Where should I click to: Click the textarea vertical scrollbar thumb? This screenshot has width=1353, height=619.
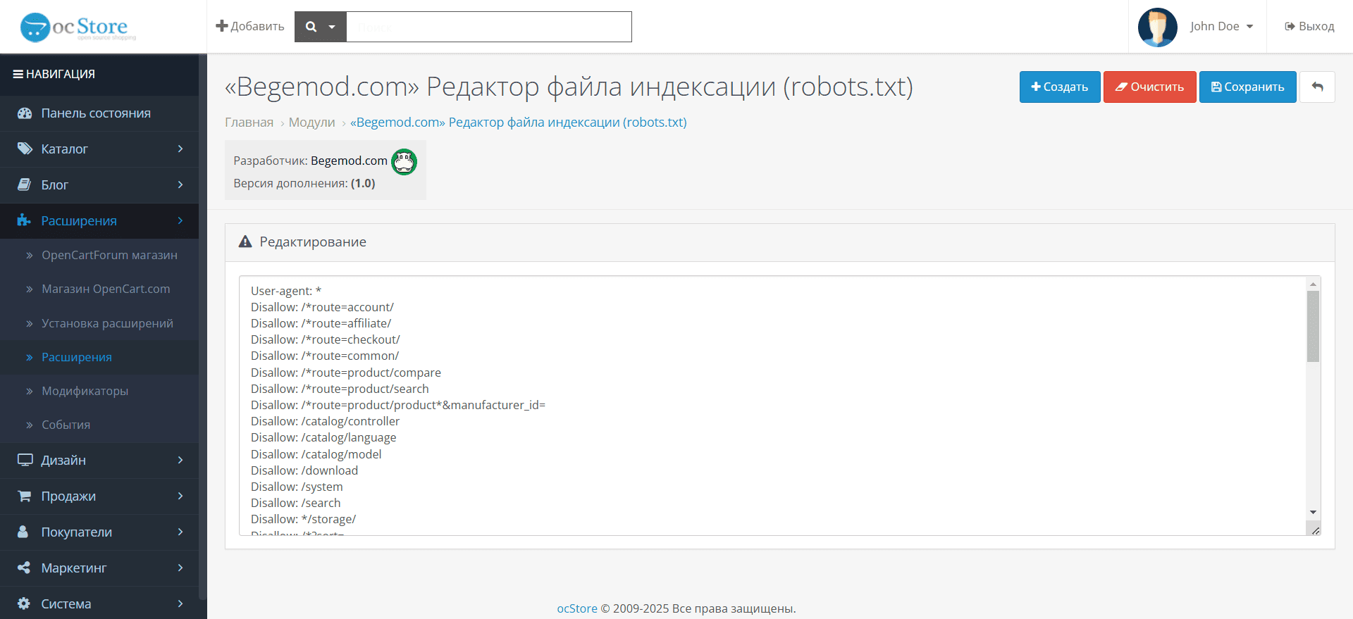point(1313,326)
